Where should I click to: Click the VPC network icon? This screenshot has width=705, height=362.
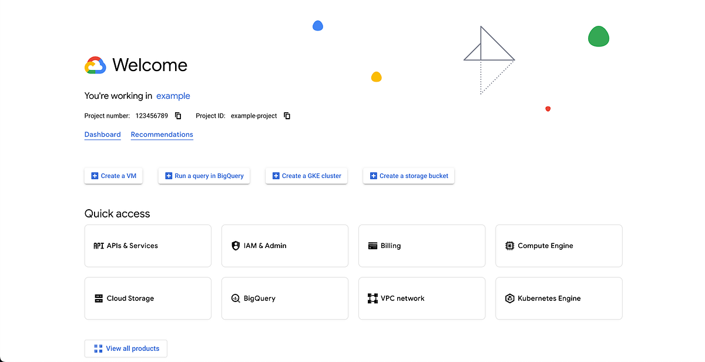(372, 298)
